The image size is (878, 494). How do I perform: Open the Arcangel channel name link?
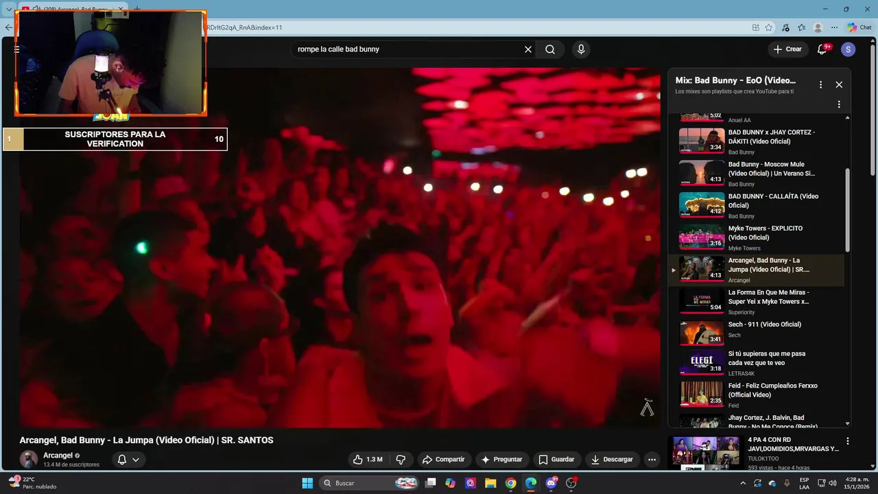(x=58, y=456)
